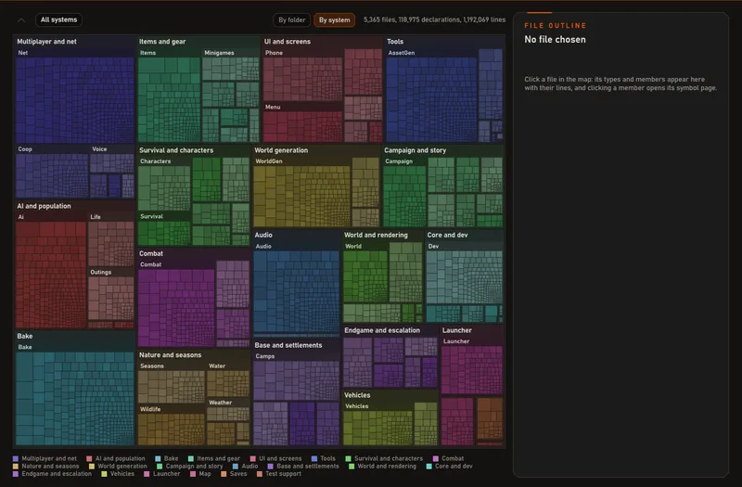Select the Minigames subfolder label

pos(219,53)
